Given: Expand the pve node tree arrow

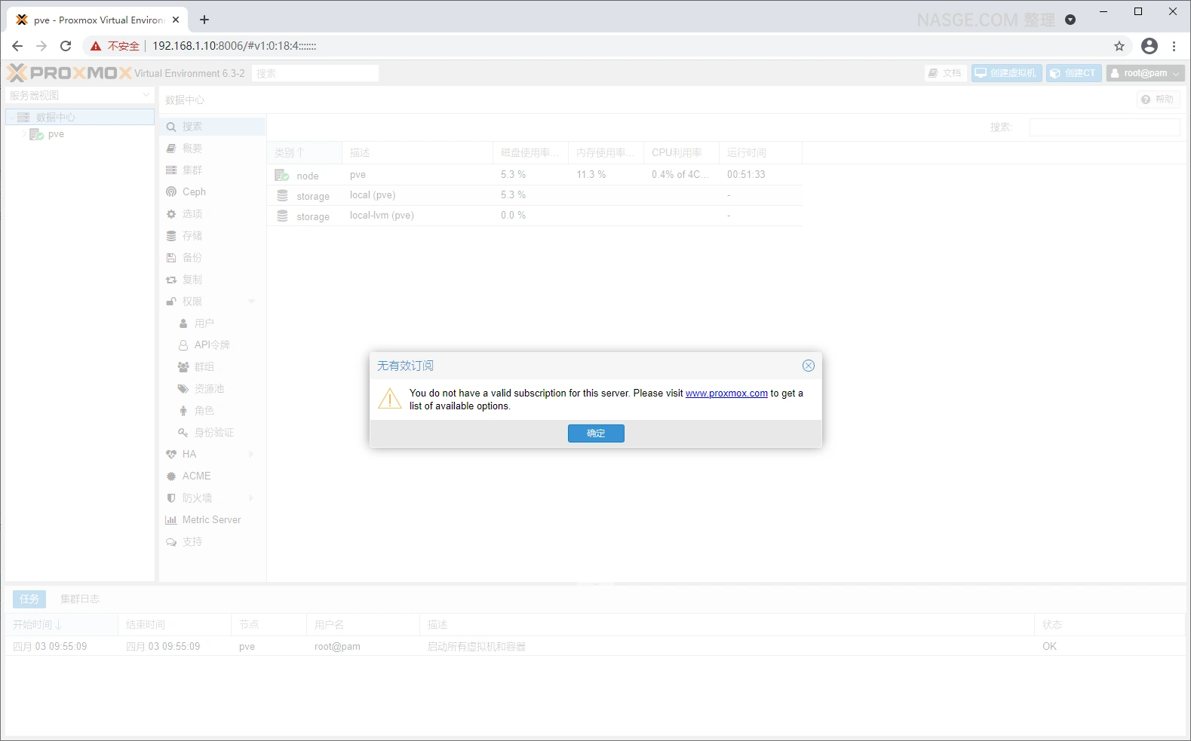Looking at the screenshot, I should pyautogui.click(x=24, y=134).
